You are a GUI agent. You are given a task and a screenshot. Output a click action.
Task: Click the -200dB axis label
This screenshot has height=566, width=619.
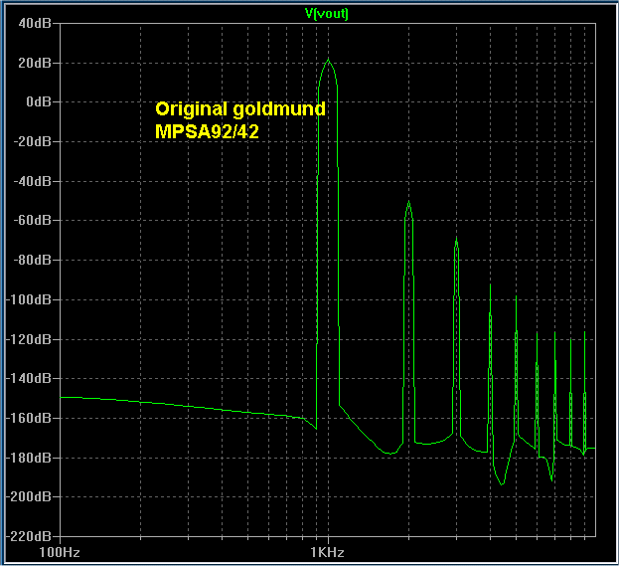coord(29,496)
